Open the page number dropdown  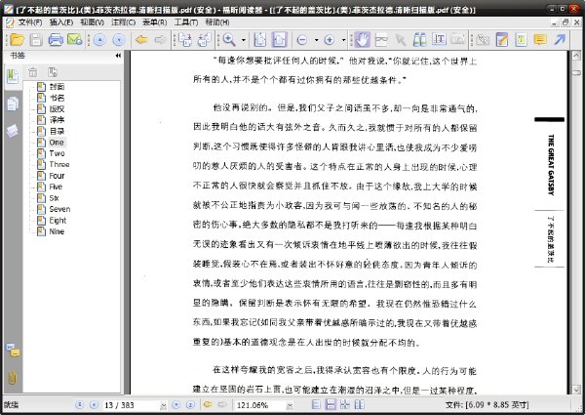coord(164,405)
